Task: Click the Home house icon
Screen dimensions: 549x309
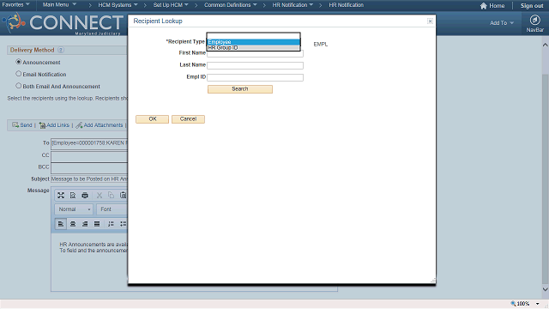Action: point(484,6)
